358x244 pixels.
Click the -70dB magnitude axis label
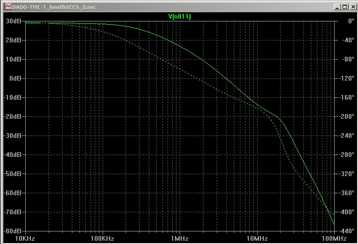[x=13, y=212]
